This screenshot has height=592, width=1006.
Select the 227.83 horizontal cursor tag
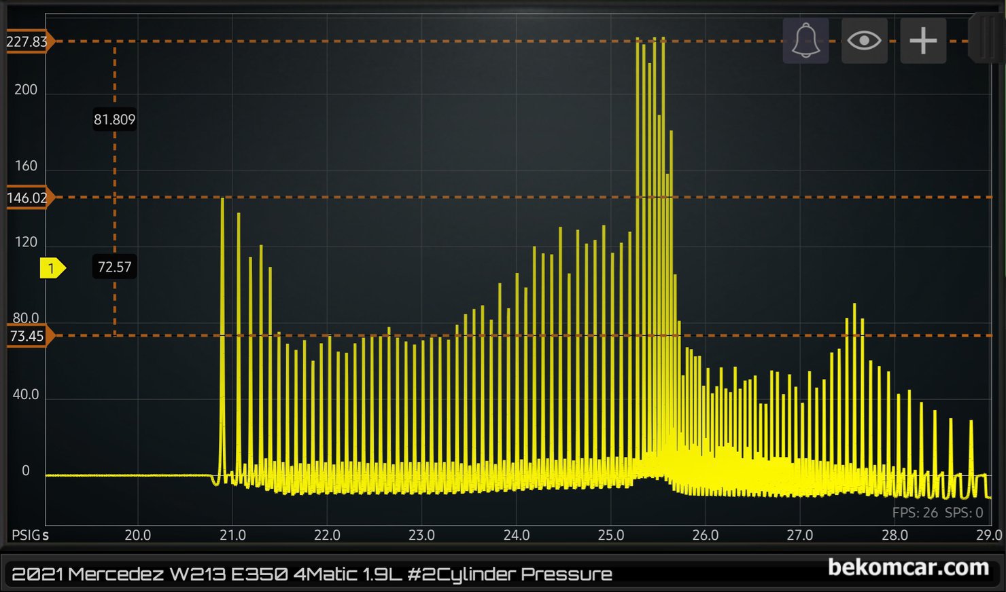pos(28,41)
